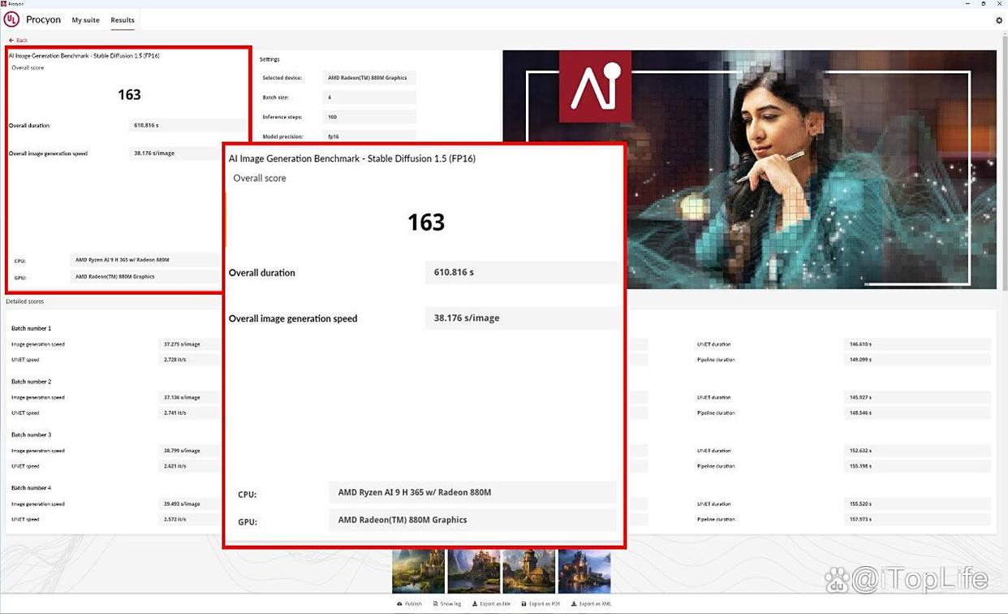Close the Procyon window
The image size is (1008, 614).
[999, 3]
